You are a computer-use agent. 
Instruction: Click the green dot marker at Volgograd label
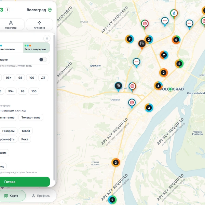click(170, 89)
